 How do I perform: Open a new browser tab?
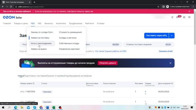point(34,2)
